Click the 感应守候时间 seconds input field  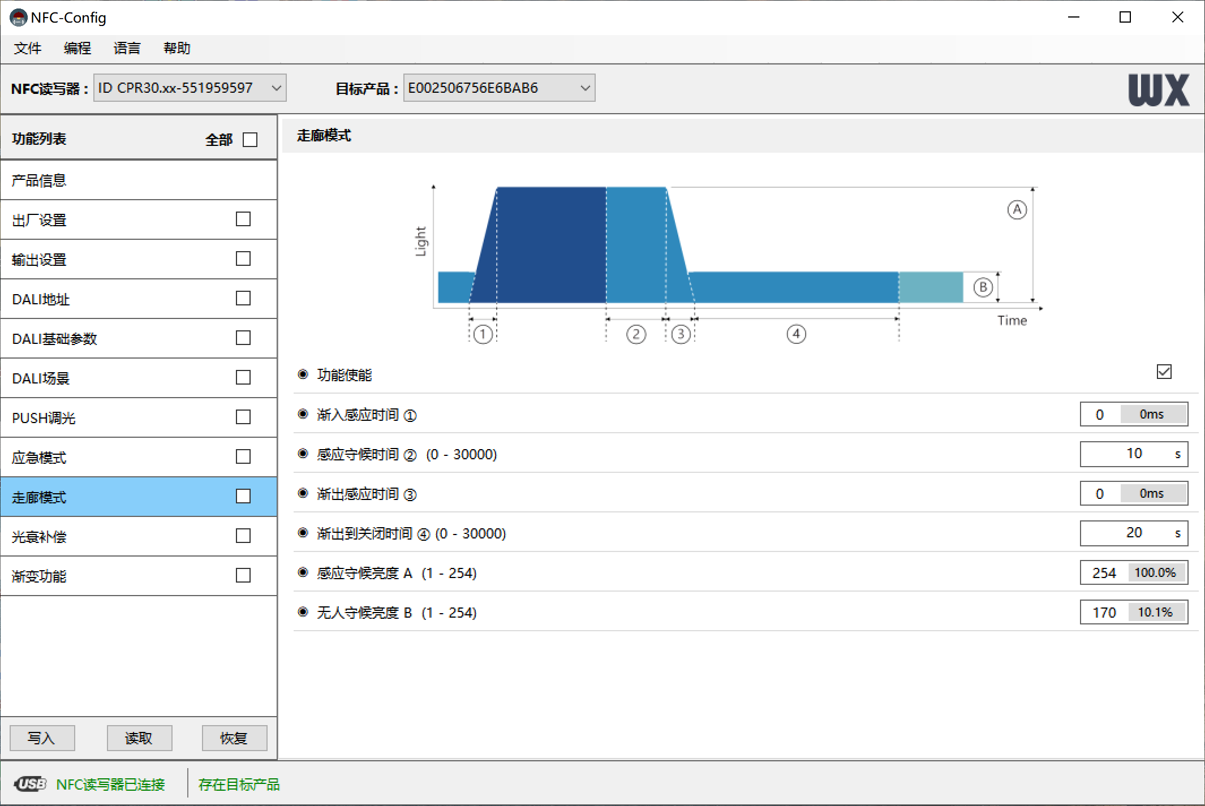point(1134,454)
